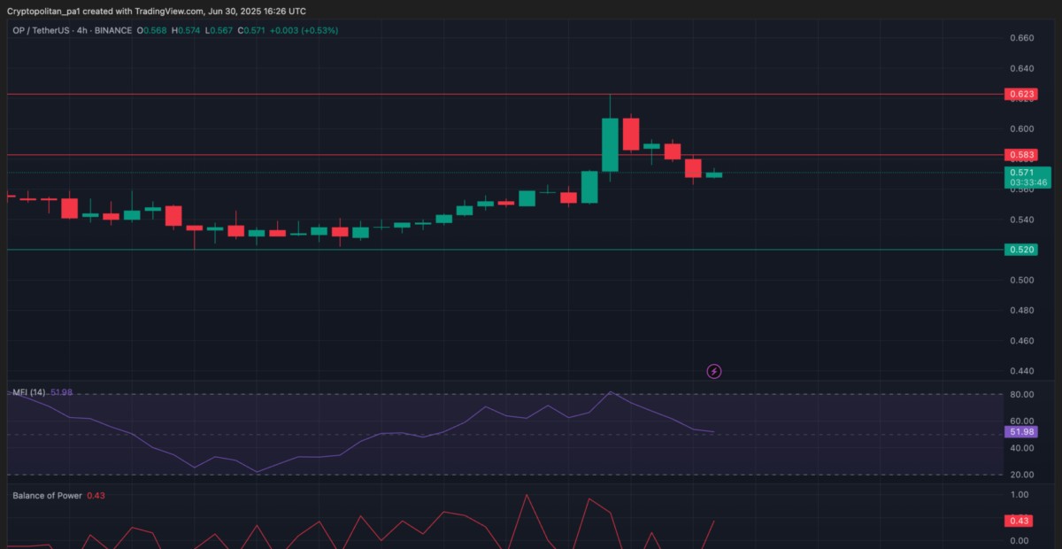Select the green 0.520 price label
Viewport: 1062px width, 549px height.
(1021, 250)
